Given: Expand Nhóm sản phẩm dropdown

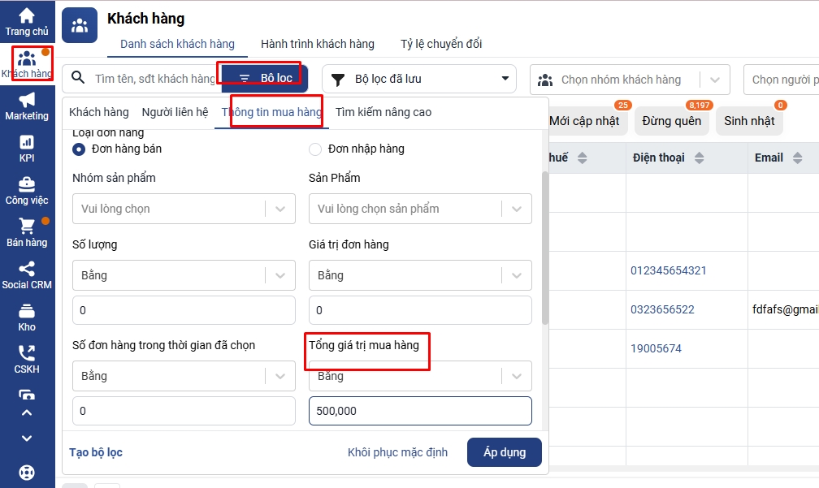Looking at the screenshot, I should (184, 209).
